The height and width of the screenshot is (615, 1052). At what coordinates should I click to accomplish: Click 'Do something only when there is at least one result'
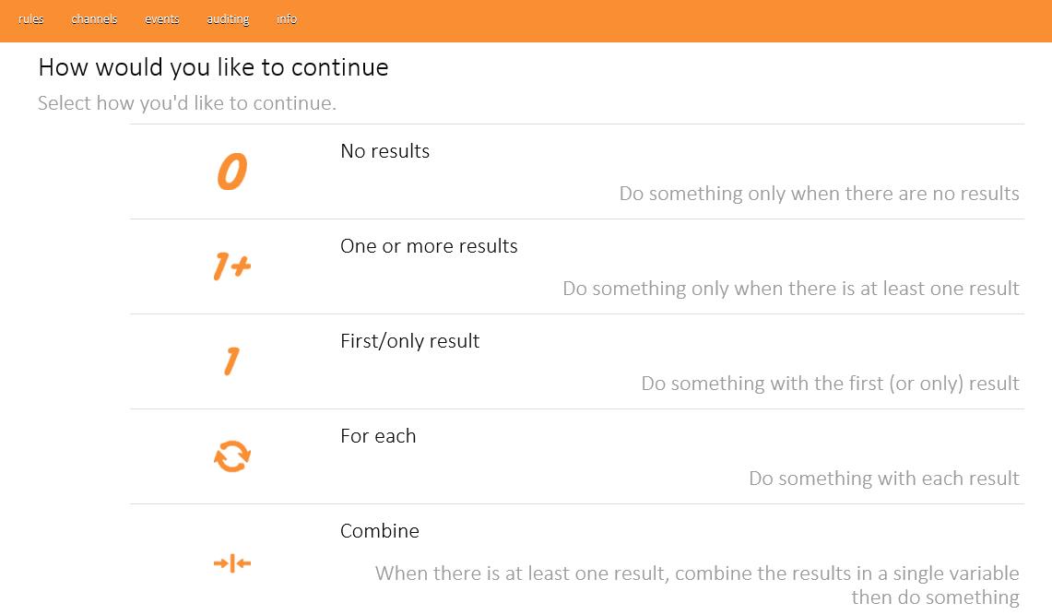[790, 289]
